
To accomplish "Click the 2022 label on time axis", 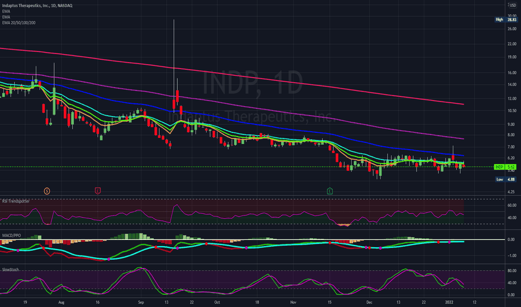I will (x=449, y=303).
